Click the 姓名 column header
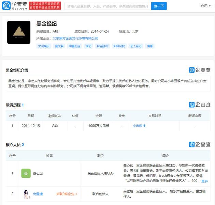This screenshot has width=215, height=205. [x=49, y=156]
